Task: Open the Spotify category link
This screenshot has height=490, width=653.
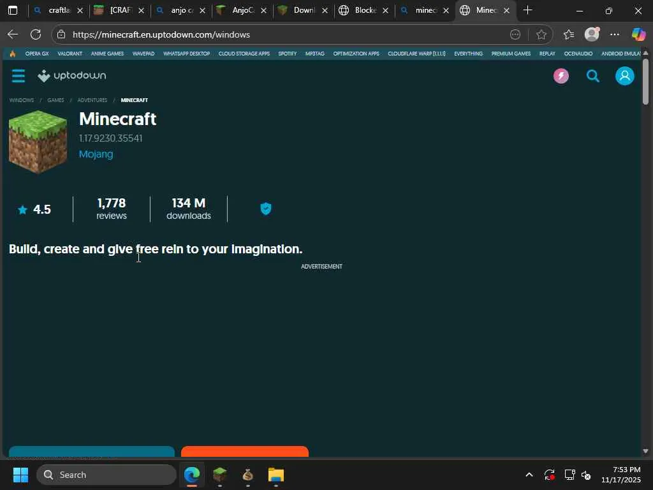Action: (288, 54)
